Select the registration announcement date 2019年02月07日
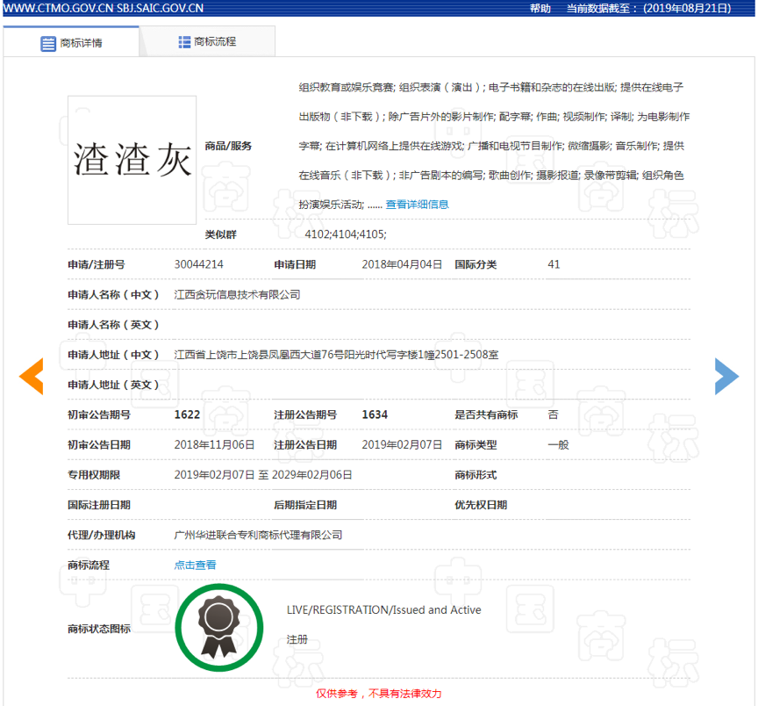Viewport: 758px width, 706px height. click(x=402, y=444)
